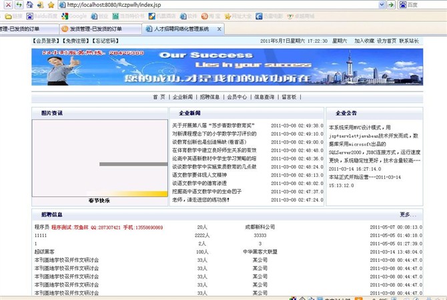Click the 设为首页 link
Viewport: 447px width, 300px height.
coord(386,41)
